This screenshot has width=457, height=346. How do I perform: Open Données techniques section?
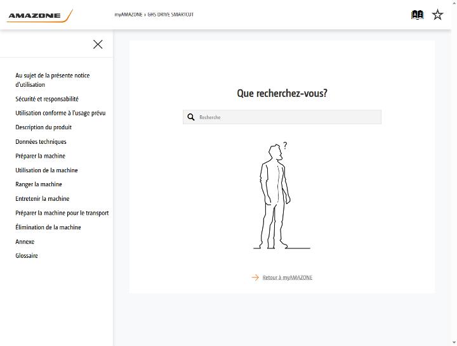click(x=41, y=142)
